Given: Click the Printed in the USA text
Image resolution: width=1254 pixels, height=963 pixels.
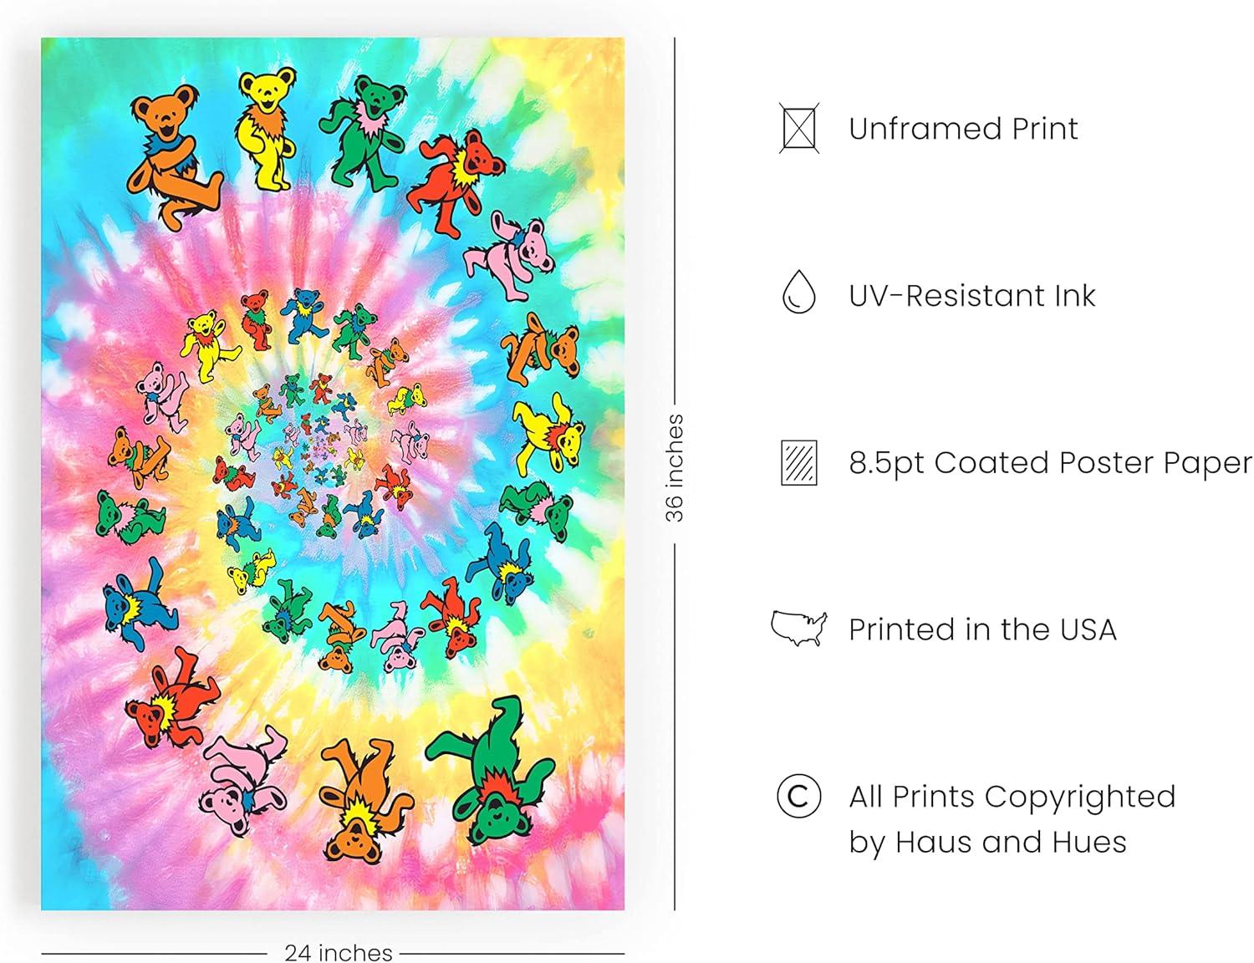Looking at the screenshot, I should [x=982, y=629].
